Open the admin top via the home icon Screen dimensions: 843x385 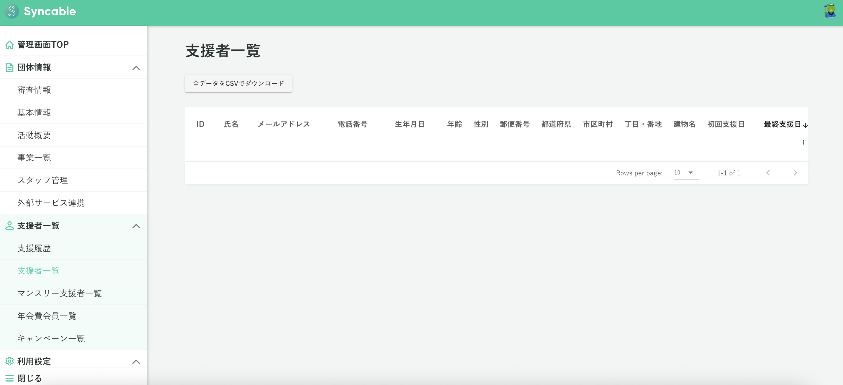[x=9, y=44]
